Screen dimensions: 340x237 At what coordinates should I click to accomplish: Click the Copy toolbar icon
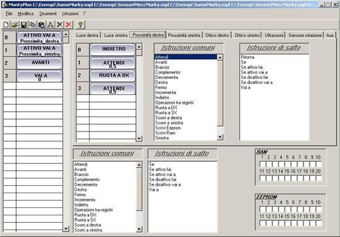(x=33, y=25)
